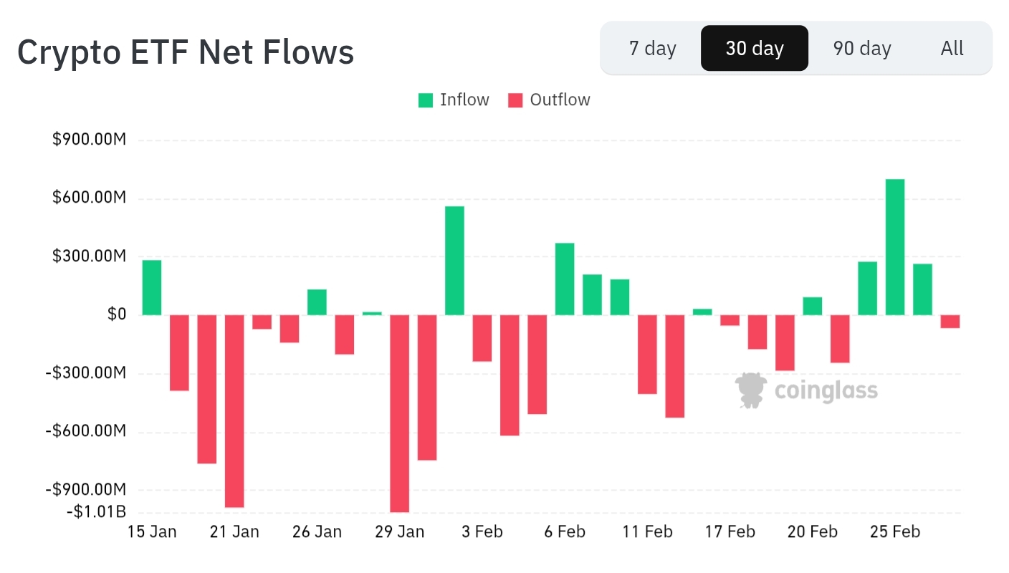Click the green Inflow legend swatch

click(x=426, y=100)
